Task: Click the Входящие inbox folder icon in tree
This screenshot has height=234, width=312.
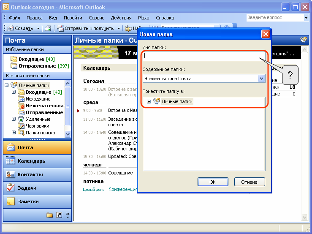Action: pyautogui.click(x=21, y=92)
